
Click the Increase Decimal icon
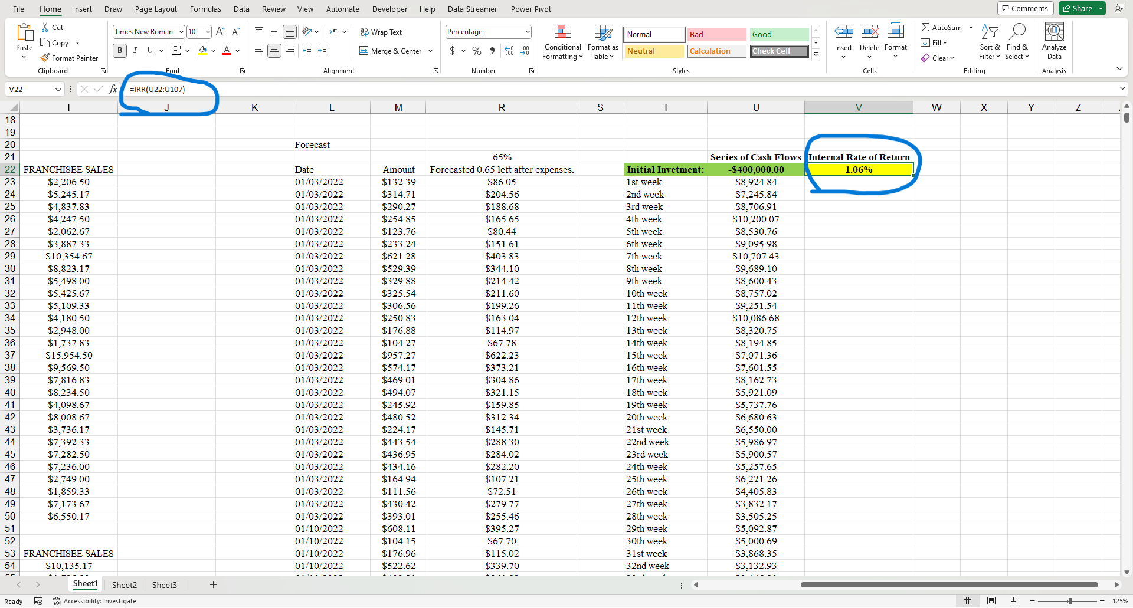click(509, 51)
